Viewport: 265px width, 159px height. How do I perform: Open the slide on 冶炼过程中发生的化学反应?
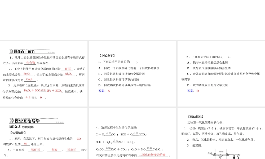132,134
